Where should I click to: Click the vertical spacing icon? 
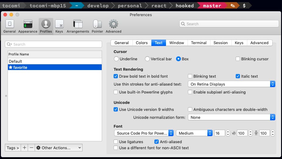pyautogui.click(x=256, y=133)
